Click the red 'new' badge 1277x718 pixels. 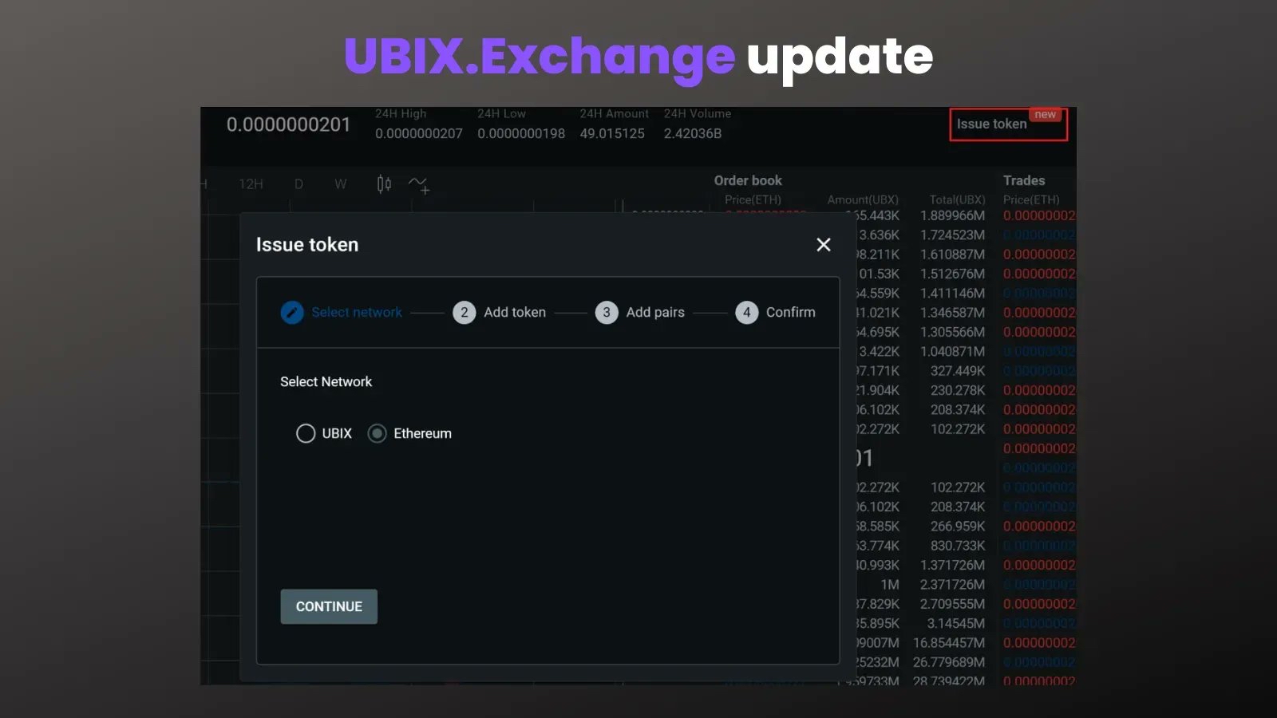pyautogui.click(x=1045, y=113)
